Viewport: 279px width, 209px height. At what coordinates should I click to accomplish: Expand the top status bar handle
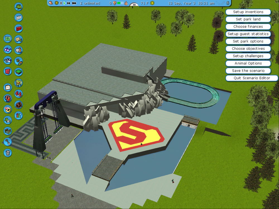click(134, 5)
